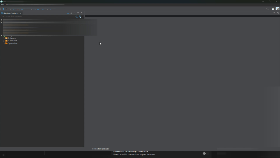Image resolution: width=280 pixels, height=158 pixels.
Task: Click the DBeaver application logo icon
Action: (1, 2)
